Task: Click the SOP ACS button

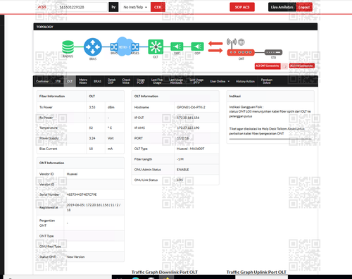Action: coord(242,7)
